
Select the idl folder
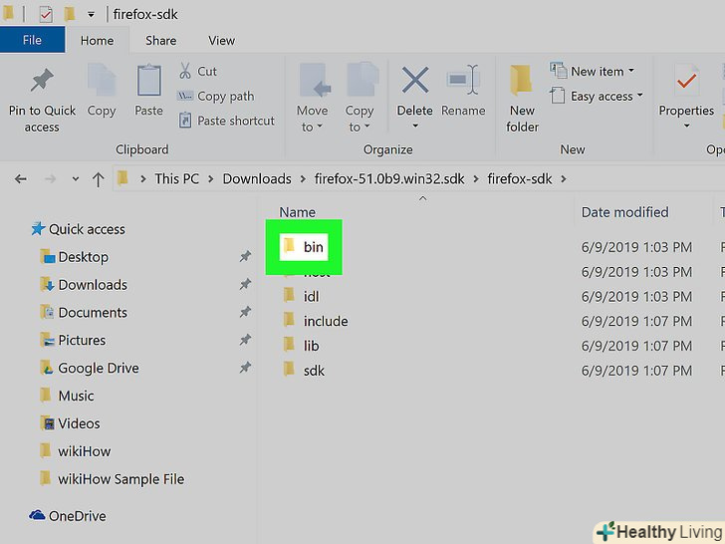tap(301, 297)
